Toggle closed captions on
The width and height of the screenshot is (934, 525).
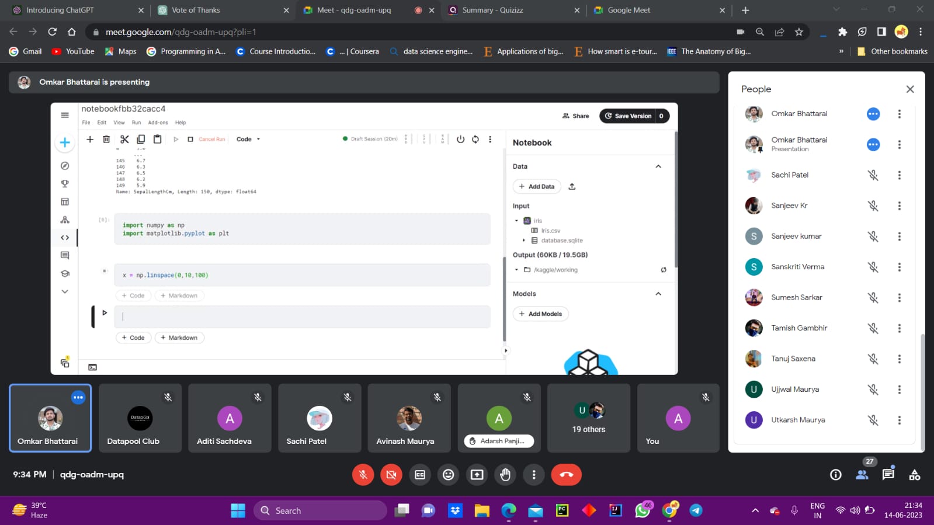pos(419,475)
